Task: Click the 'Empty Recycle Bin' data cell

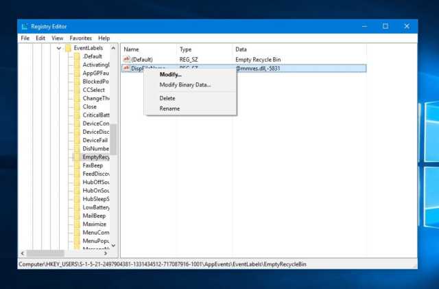Action: click(258, 60)
